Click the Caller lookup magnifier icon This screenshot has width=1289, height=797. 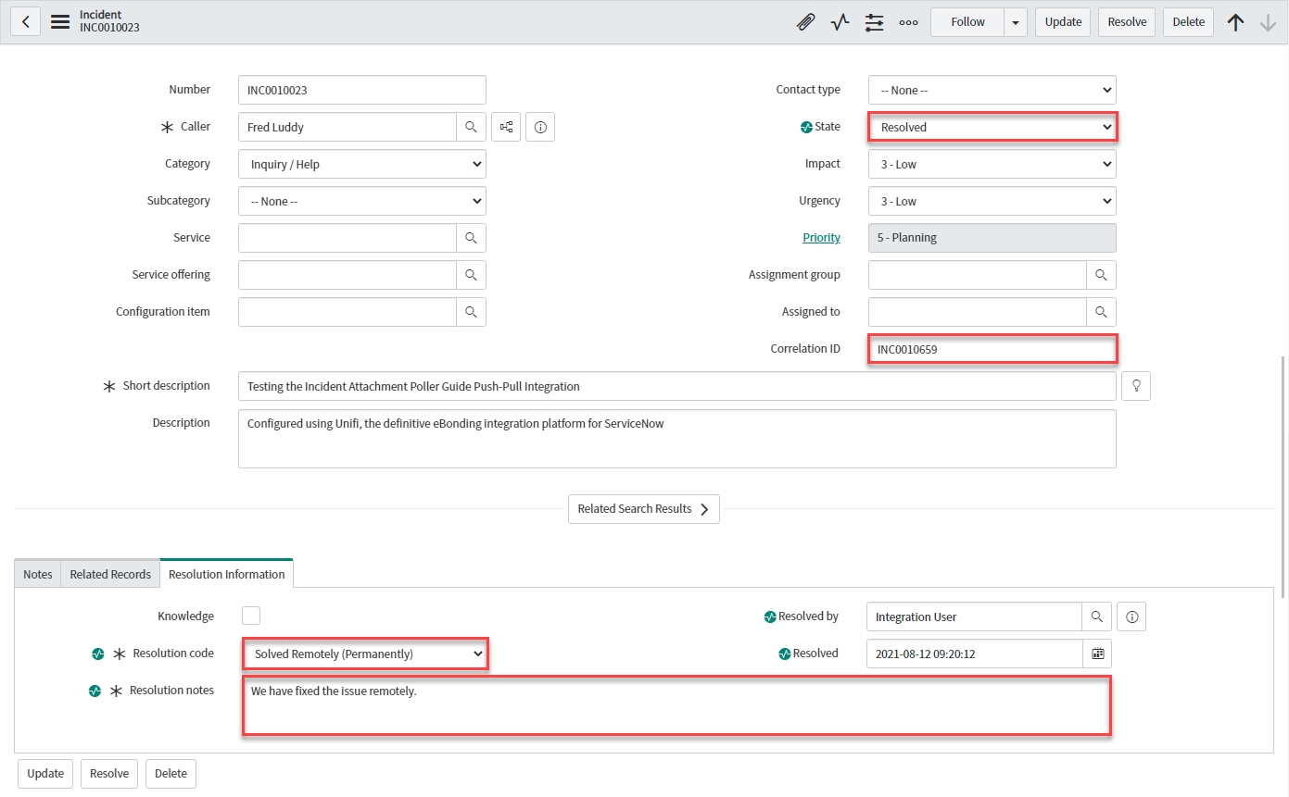click(x=471, y=127)
